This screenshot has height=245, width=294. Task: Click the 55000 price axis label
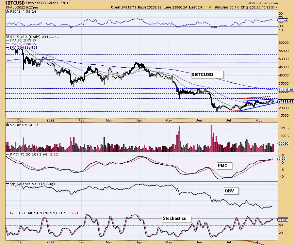click(284, 51)
